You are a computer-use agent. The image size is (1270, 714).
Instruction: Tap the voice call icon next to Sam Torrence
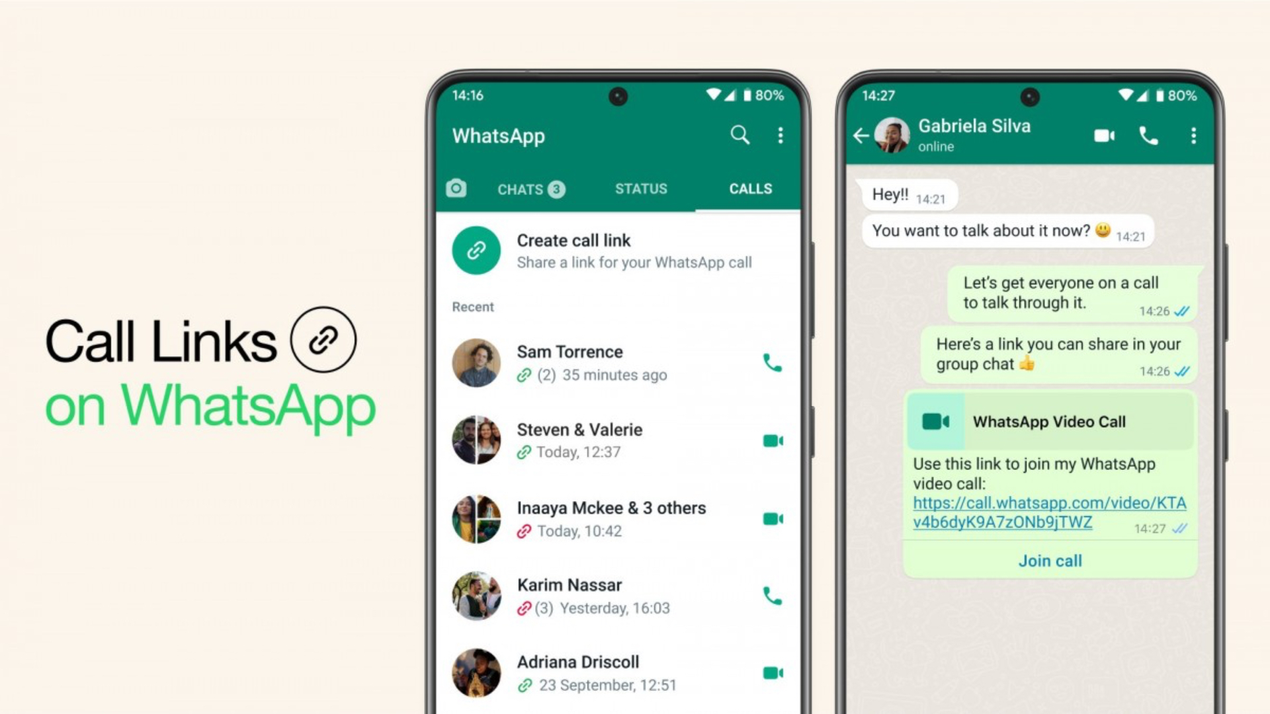[773, 362]
